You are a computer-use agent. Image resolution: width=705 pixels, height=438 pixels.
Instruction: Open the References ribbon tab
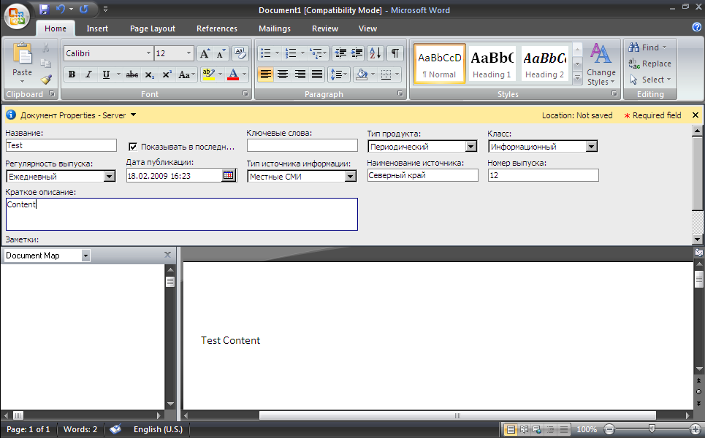(217, 28)
